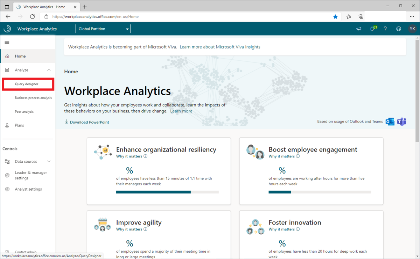Open browser settings ellipsis menu

click(x=412, y=16)
